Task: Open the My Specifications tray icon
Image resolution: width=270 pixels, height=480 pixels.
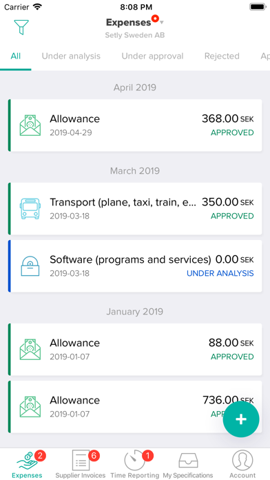Action: click(188, 461)
